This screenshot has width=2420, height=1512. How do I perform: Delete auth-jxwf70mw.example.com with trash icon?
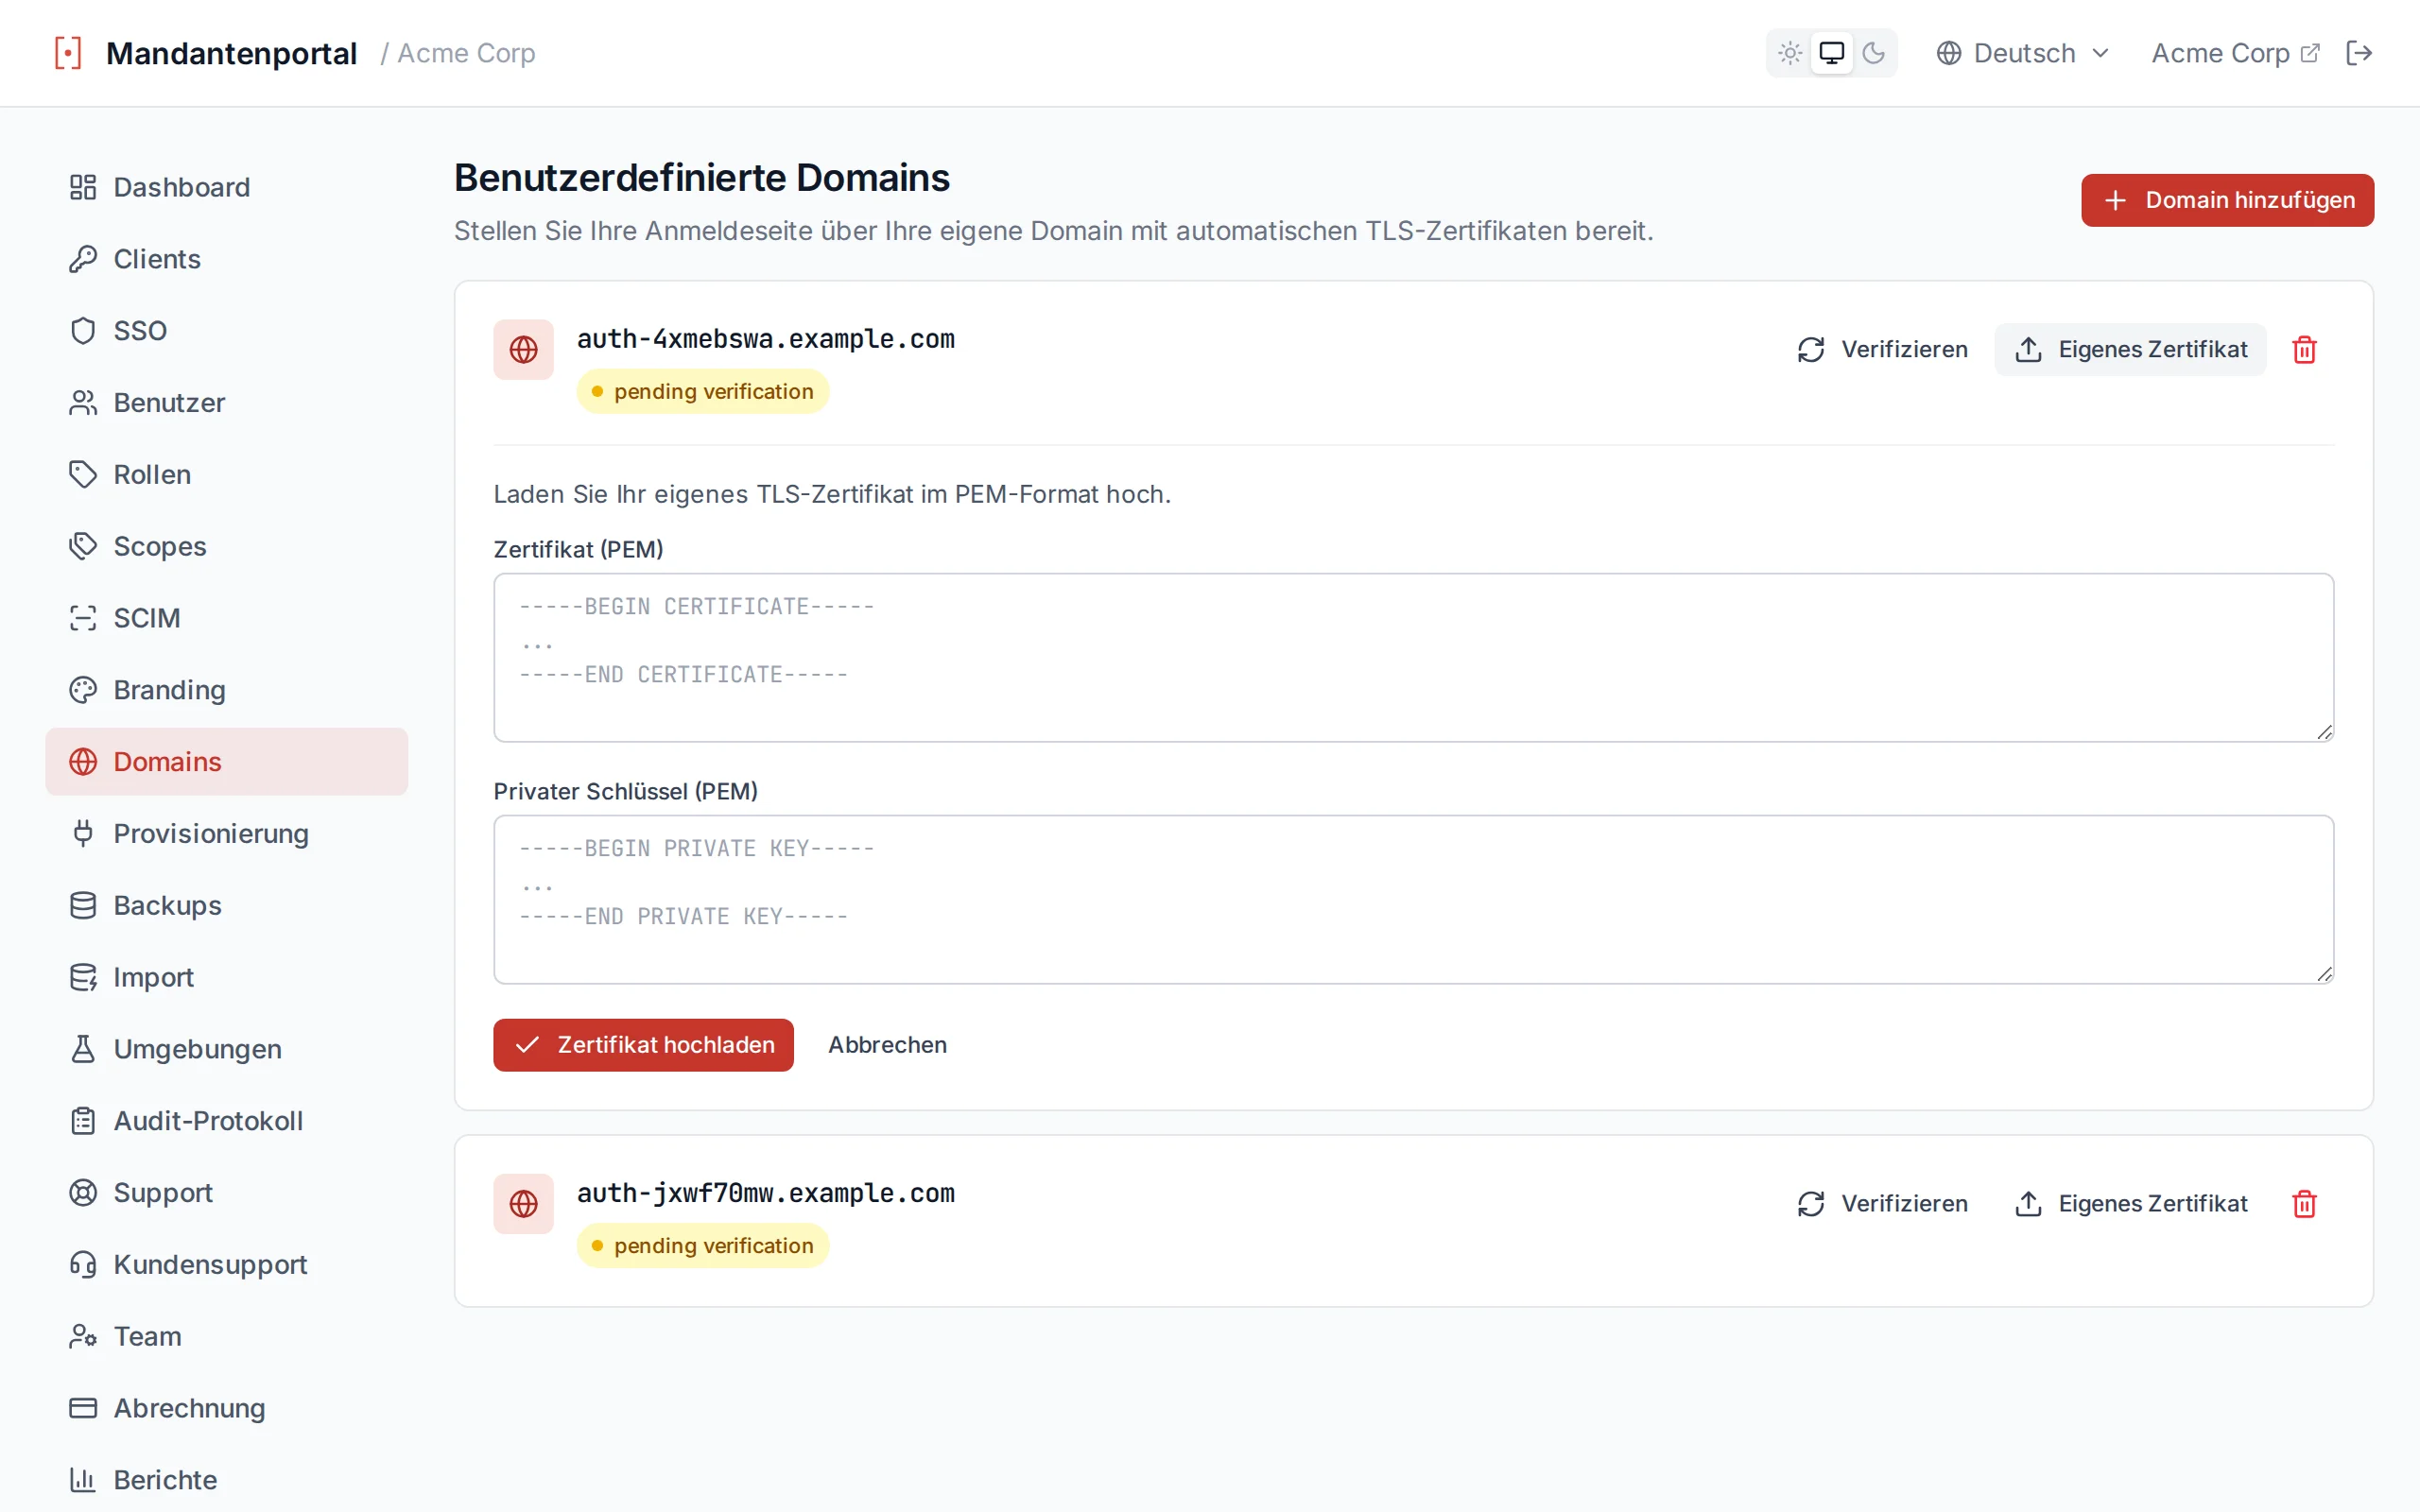(x=2304, y=1204)
